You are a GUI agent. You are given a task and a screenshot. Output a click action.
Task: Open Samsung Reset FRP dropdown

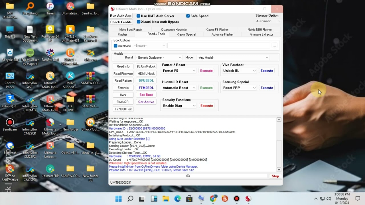pos(240,88)
